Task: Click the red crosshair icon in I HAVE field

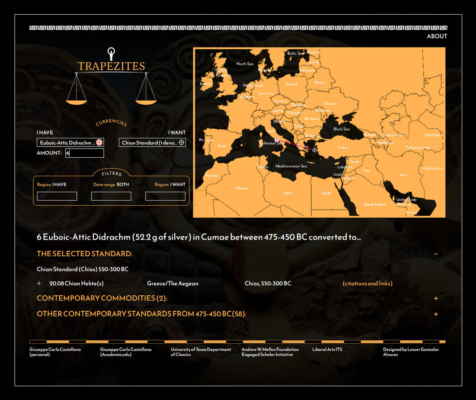Action: (99, 143)
